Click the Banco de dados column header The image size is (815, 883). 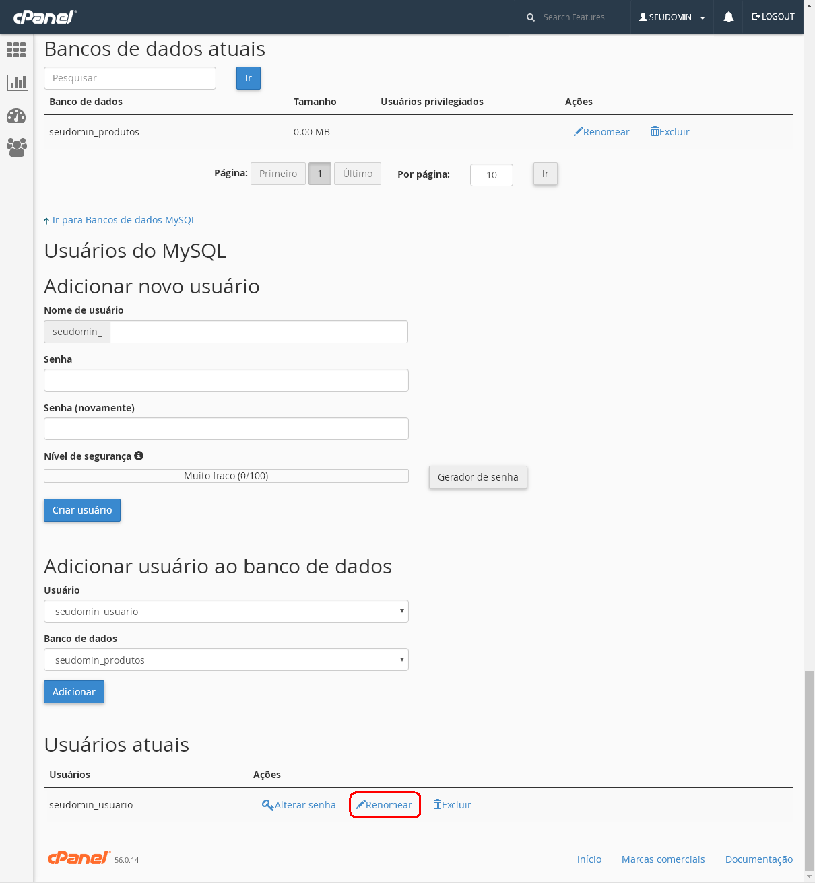(86, 102)
